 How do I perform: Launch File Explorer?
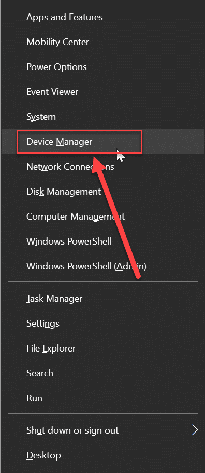pyautogui.click(x=102, y=348)
